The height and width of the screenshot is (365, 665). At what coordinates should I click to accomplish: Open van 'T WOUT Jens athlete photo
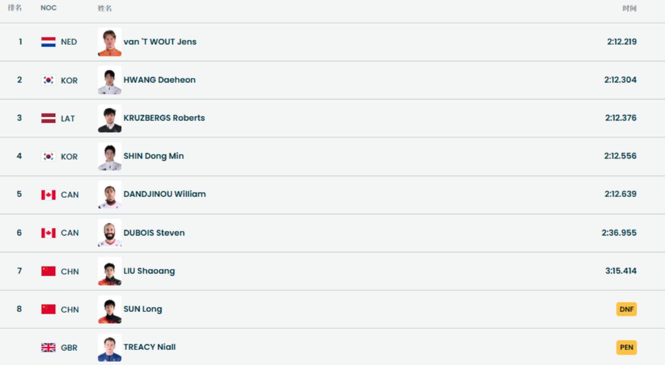click(x=110, y=42)
